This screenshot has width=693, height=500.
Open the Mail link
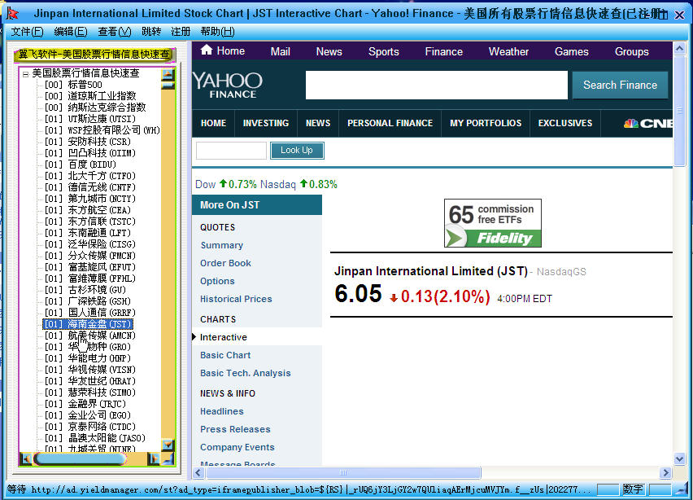click(280, 52)
